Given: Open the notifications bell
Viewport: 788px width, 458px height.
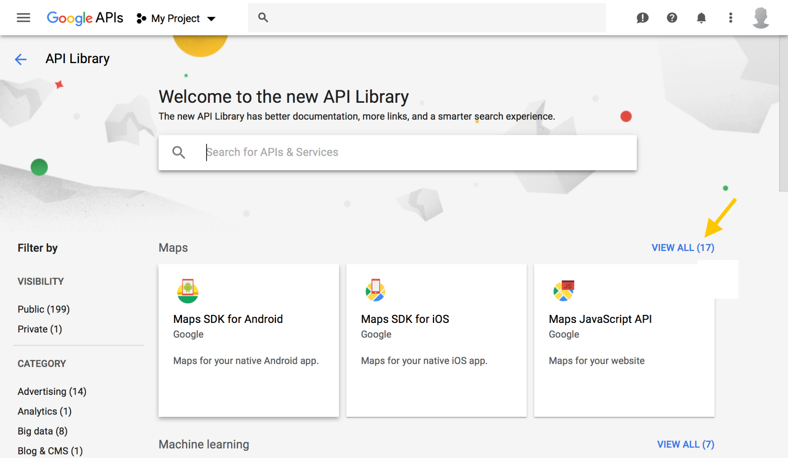Looking at the screenshot, I should tap(701, 18).
